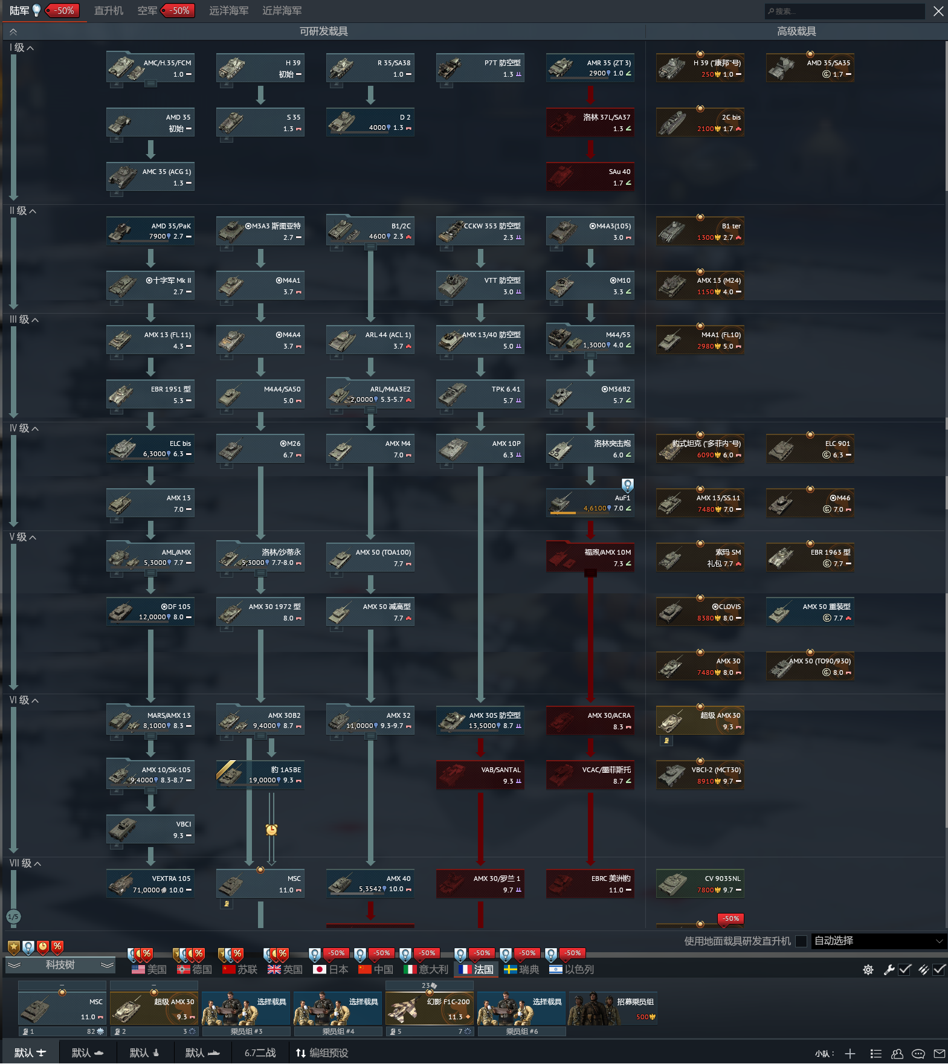Click the -50% tag beside 陆军

coord(63,10)
